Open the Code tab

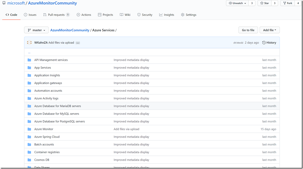11,15
